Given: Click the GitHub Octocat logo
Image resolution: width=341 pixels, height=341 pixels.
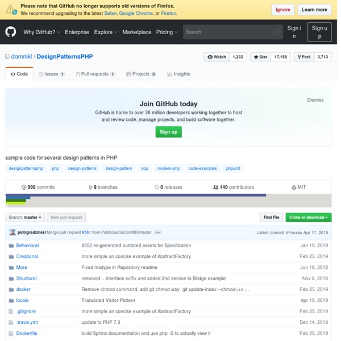Looking at the screenshot, I should pyautogui.click(x=10, y=32).
